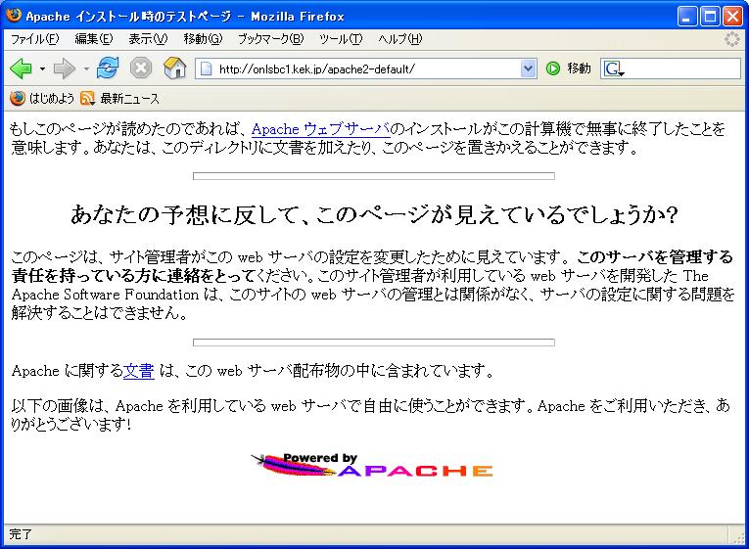Click the はじめよう bookmark
The image size is (749, 549).
(x=42, y=98)
